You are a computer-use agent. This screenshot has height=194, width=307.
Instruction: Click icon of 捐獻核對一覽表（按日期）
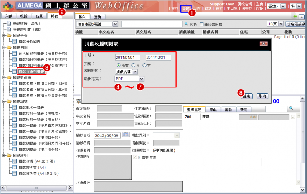coord(15,120)
